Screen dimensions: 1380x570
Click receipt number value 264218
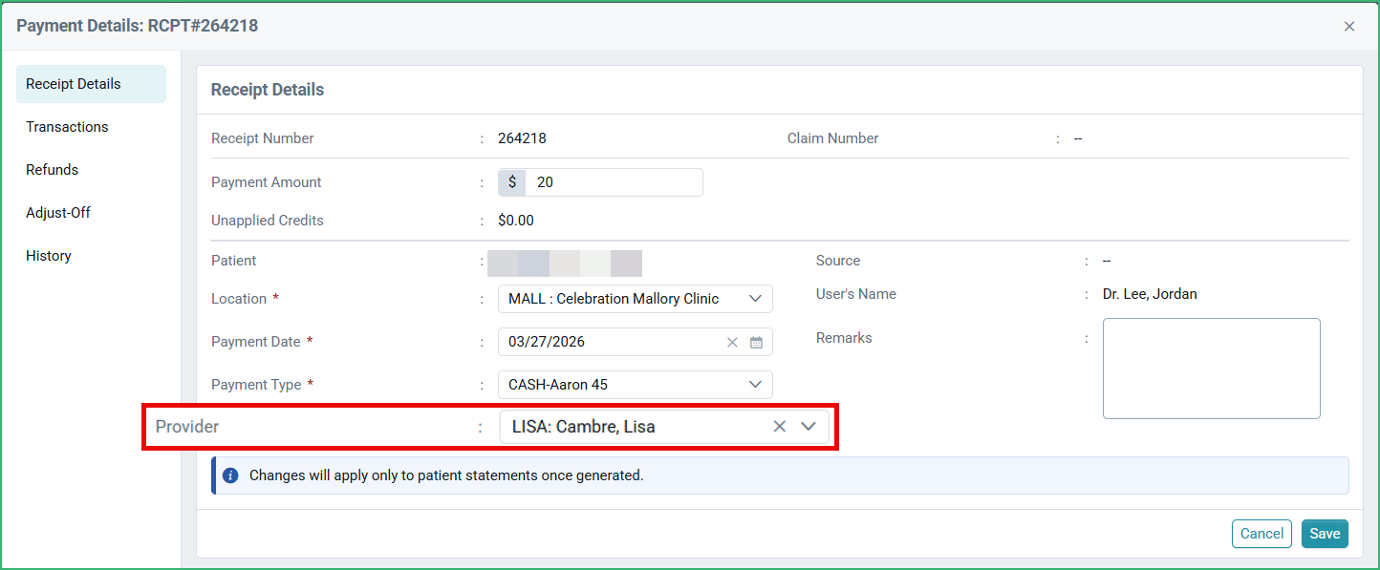522,138
